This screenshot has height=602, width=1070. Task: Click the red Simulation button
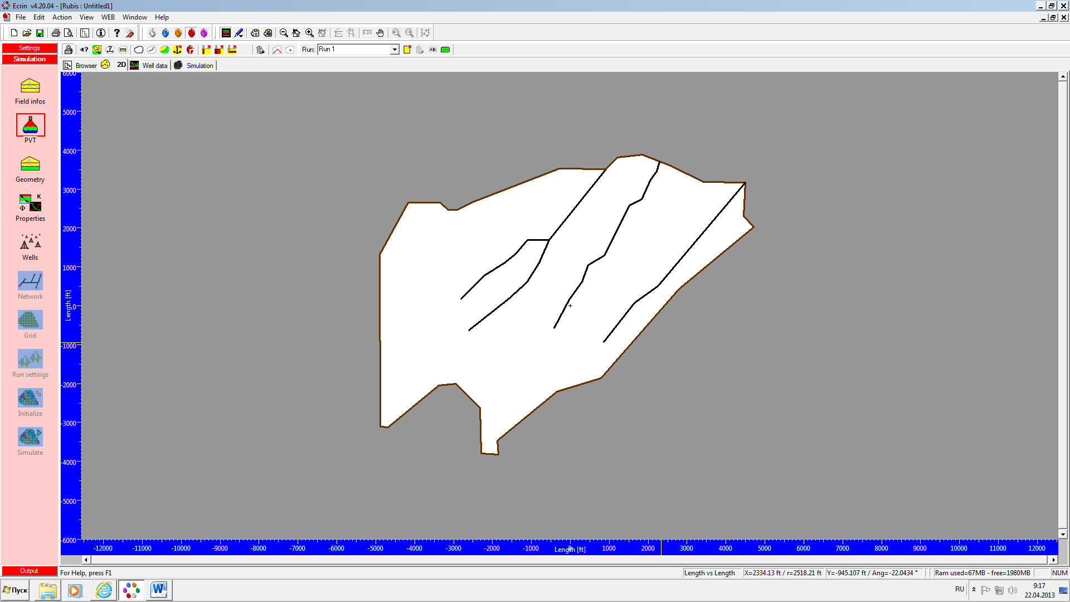[x=30, y=59]
